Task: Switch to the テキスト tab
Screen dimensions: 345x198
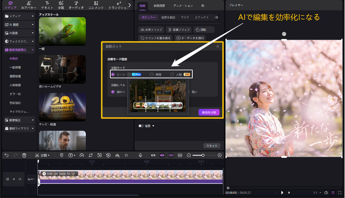Action: coord(47,5)
